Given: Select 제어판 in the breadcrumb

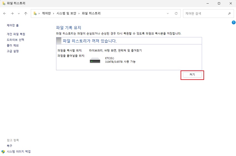Looking at the screenshot, I should 46,13.
